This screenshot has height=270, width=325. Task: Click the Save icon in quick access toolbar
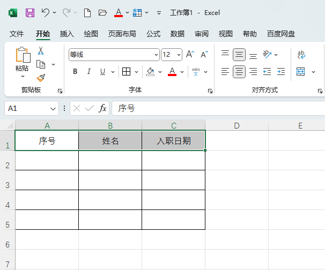30,13
